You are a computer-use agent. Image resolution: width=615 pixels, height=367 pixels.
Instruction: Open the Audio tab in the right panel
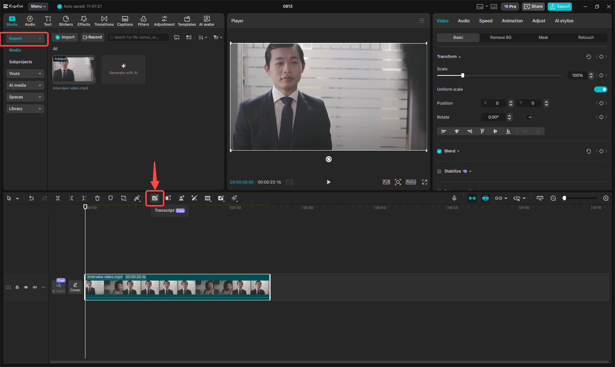pos(463,21)
